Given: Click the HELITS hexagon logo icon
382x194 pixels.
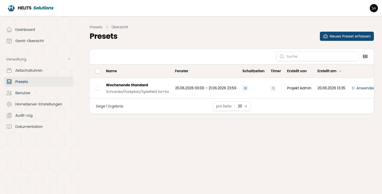Looking at the screenshot, I should tap(11, 8).
